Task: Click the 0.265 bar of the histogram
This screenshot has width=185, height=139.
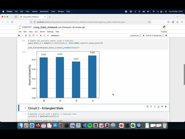Action: [x=92, y=77]
